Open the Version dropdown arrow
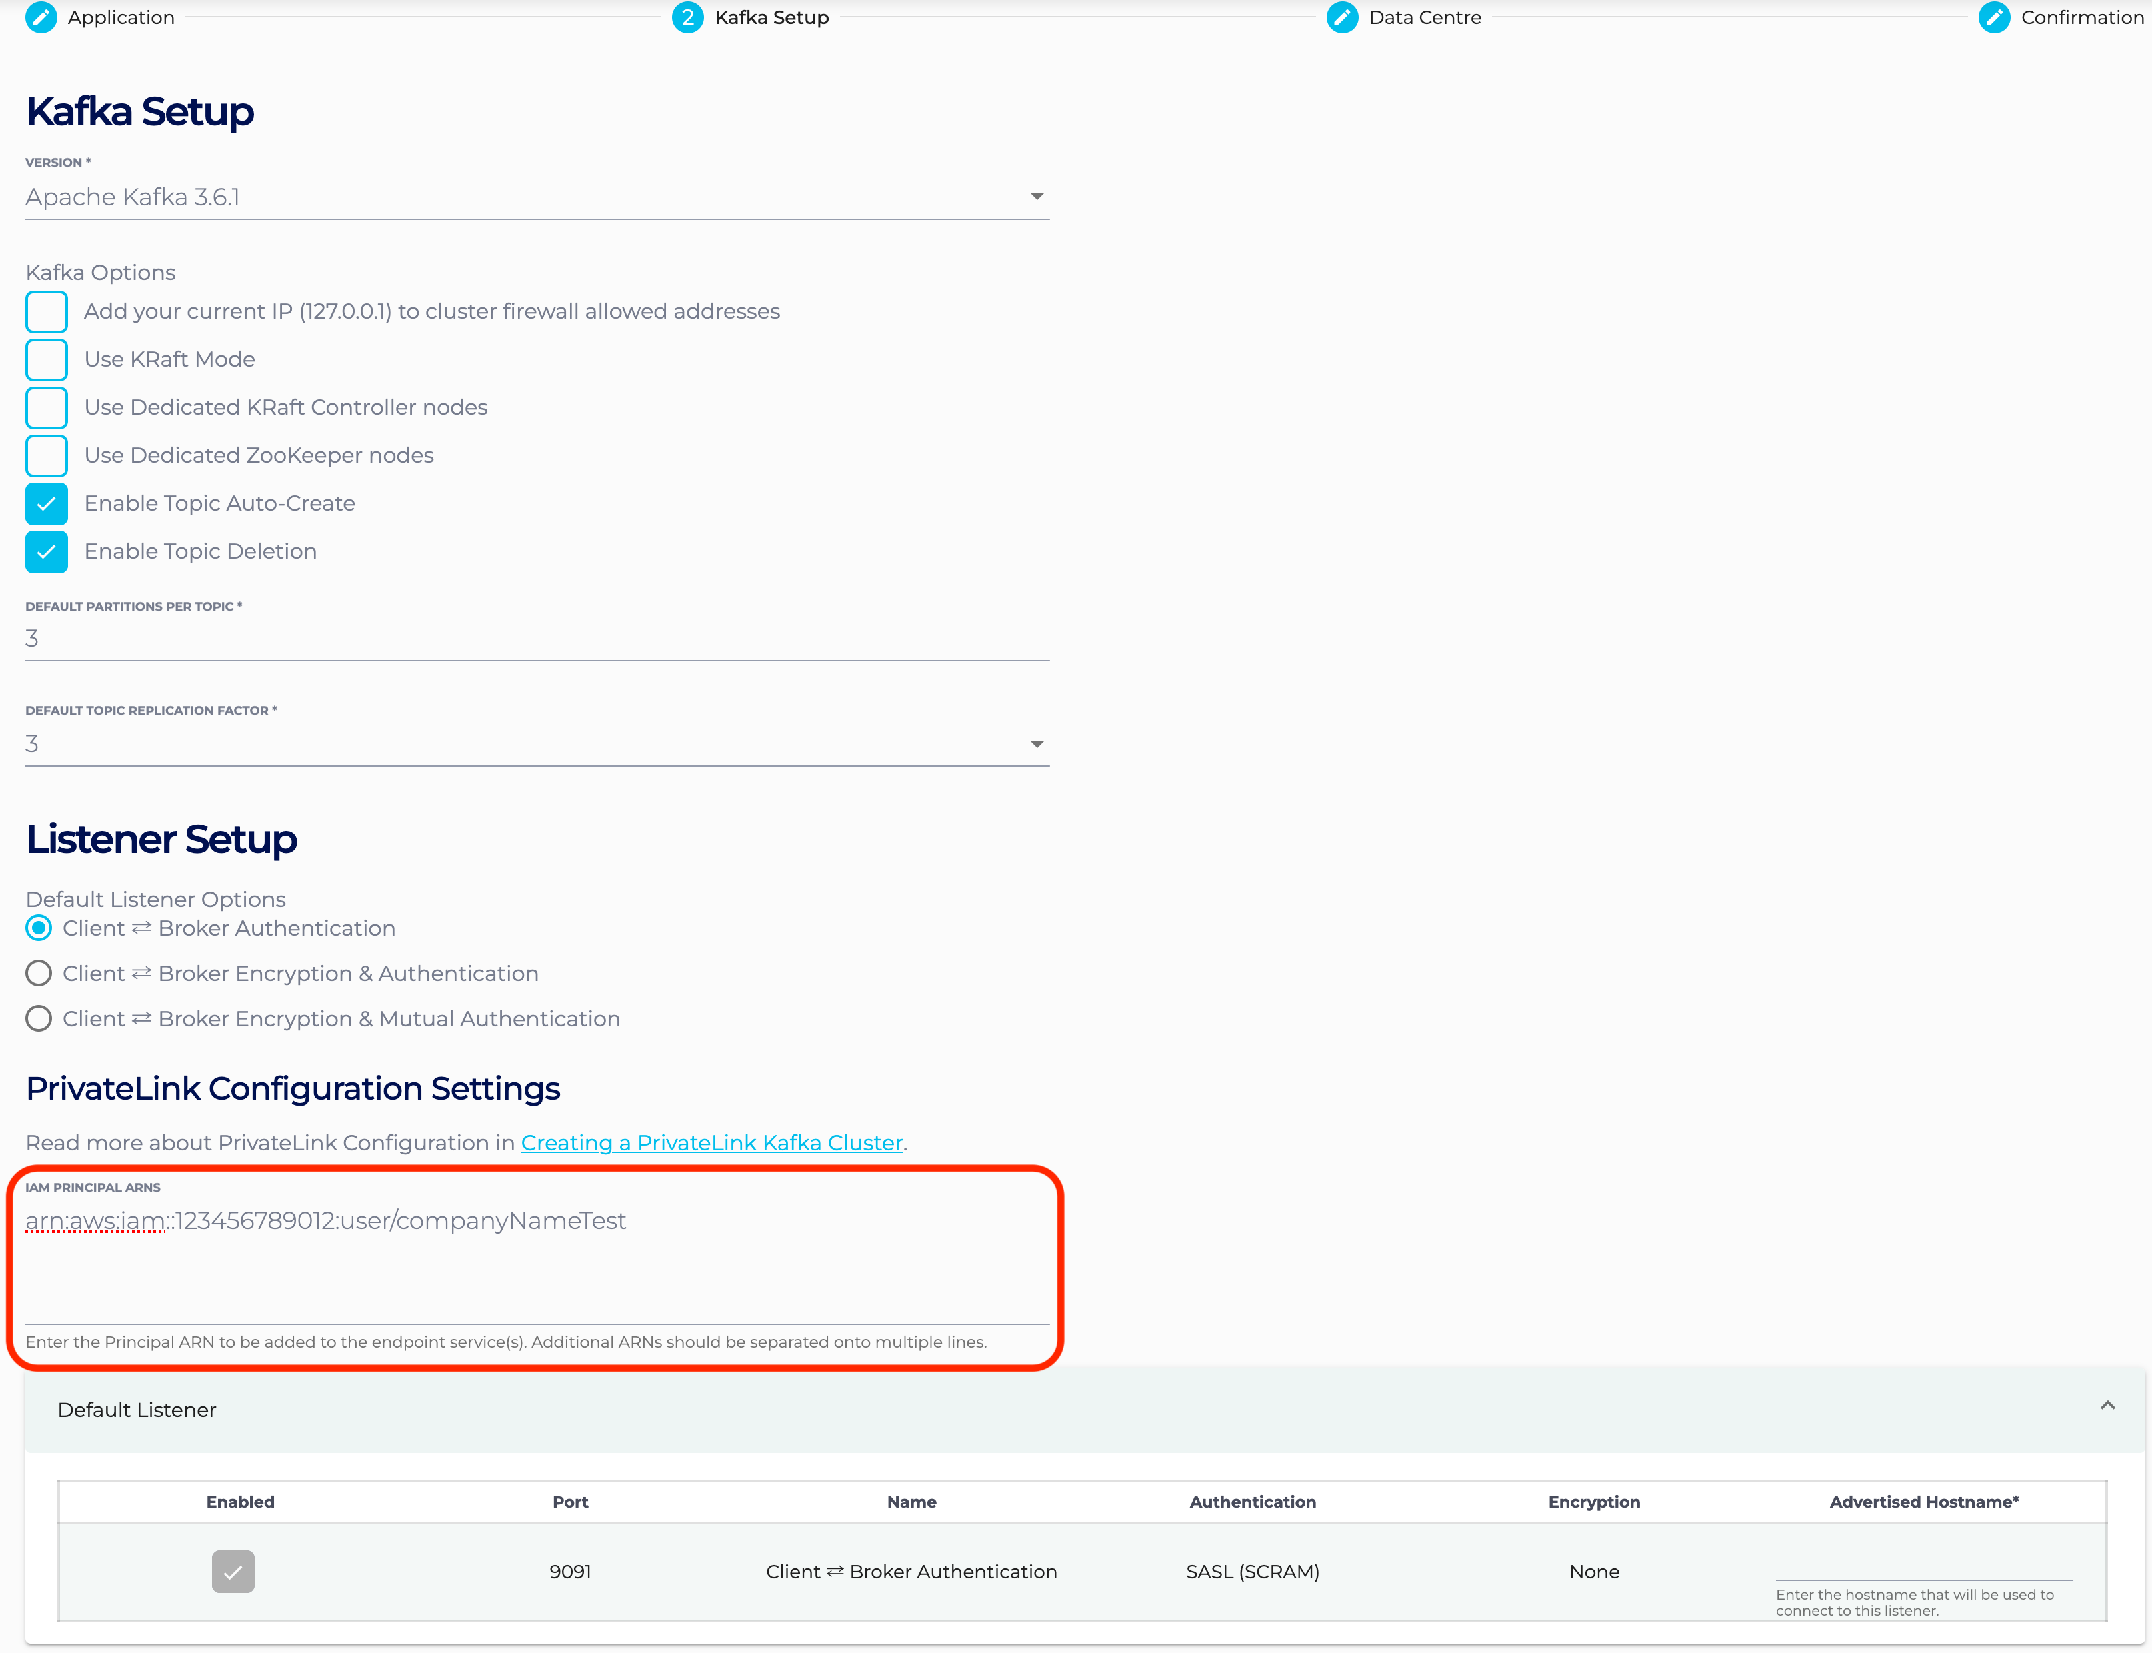Screen dimensions: 2152x1653 1036,197
